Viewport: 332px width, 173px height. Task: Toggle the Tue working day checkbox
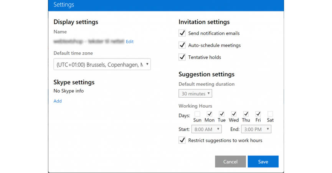222,114
